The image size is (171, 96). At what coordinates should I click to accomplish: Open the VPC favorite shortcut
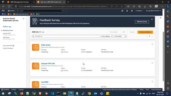click(x=4, y=14)
